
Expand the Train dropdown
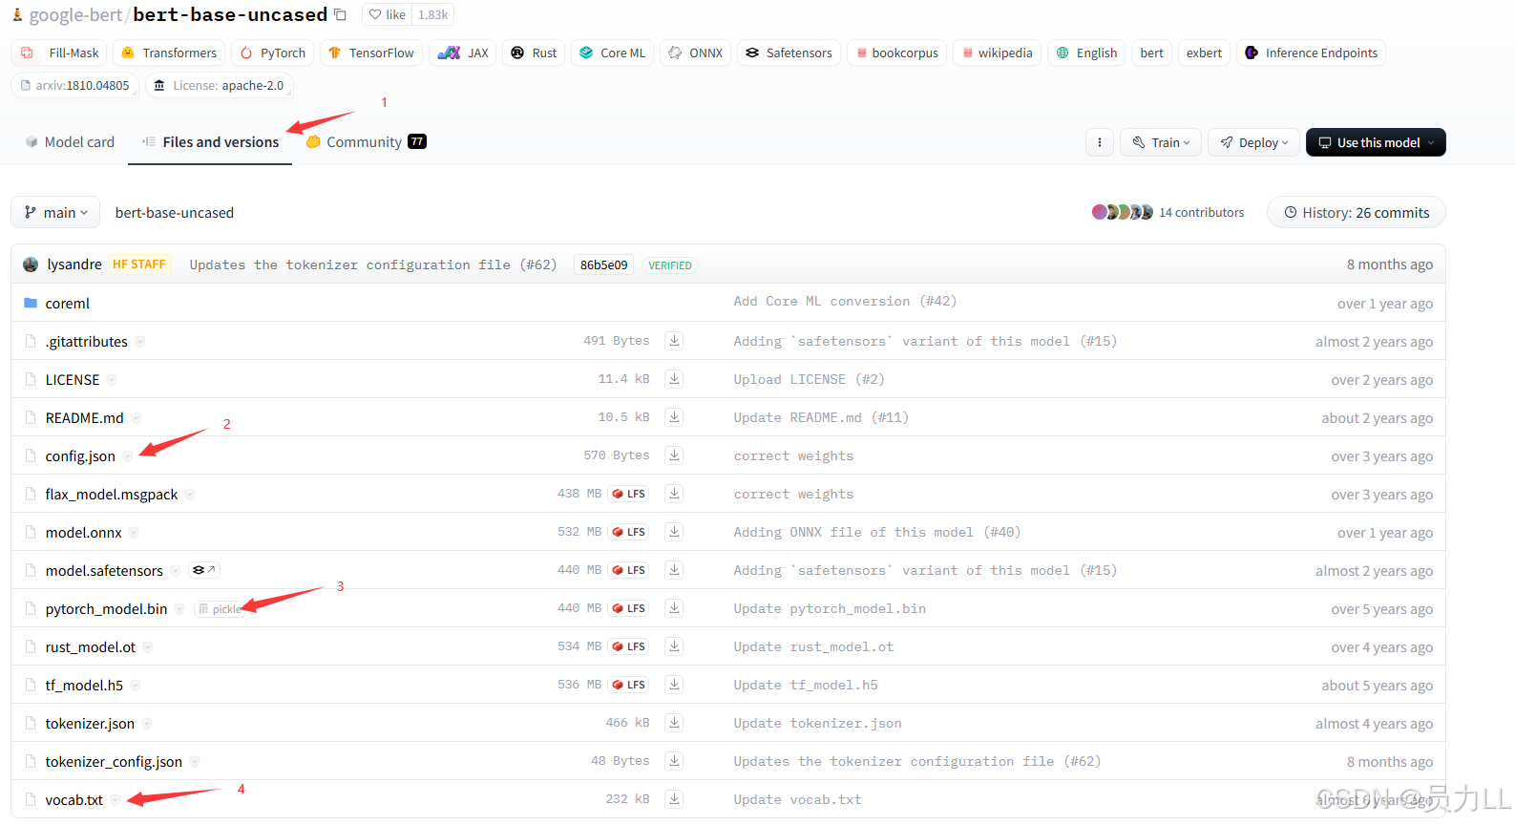point(1161,142)
